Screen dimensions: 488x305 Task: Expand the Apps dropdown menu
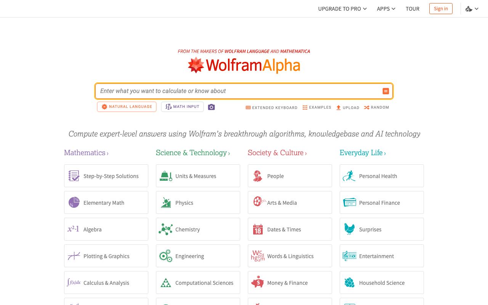(386, 9)
